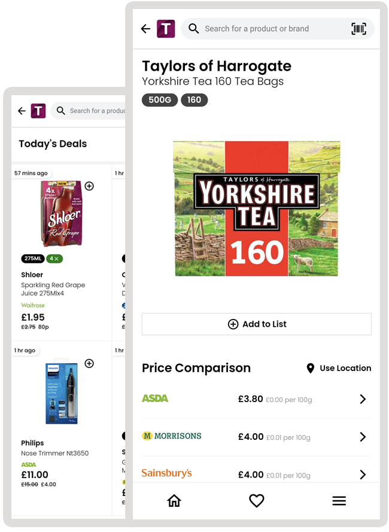
Task: Select the 500G size tag
Action: (x=160, y=100)
